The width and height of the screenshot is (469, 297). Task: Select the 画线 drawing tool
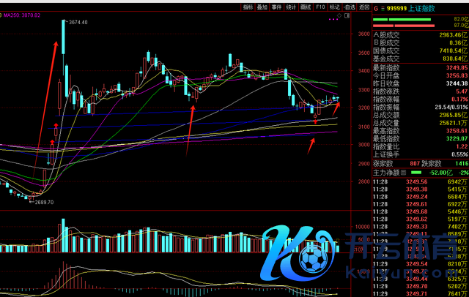click(x=305, y=7)
